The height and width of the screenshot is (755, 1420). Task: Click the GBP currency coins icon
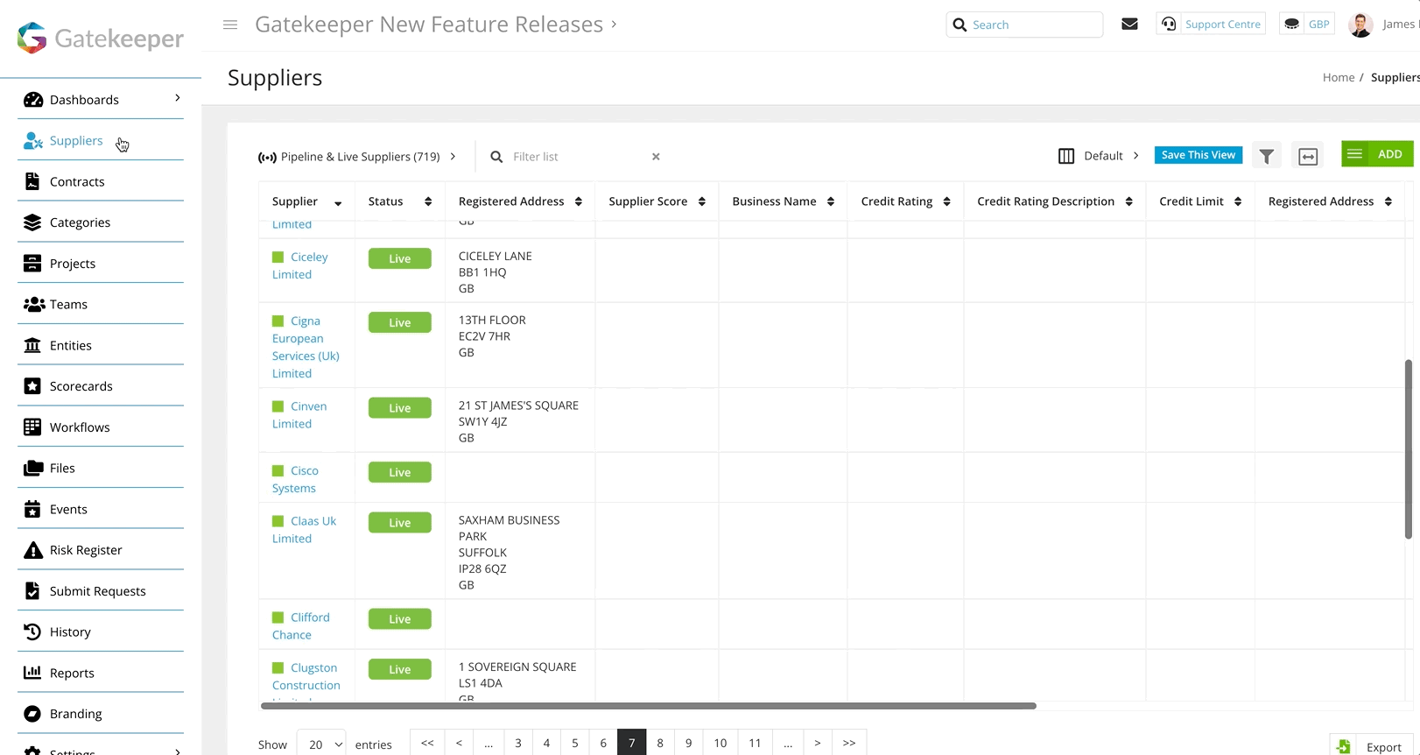(x=1291, y=25)
